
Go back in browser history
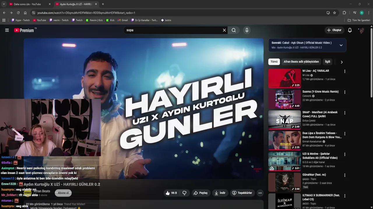tap(4, 13)
